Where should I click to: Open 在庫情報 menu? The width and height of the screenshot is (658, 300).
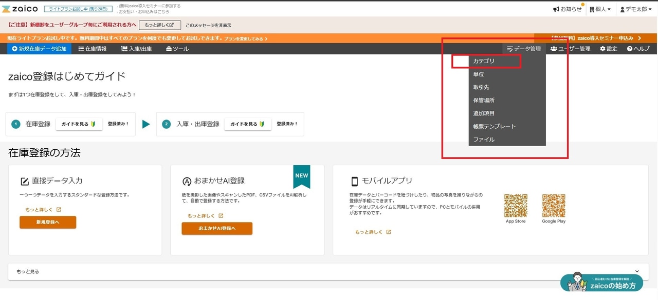click(x=93, y=49)
